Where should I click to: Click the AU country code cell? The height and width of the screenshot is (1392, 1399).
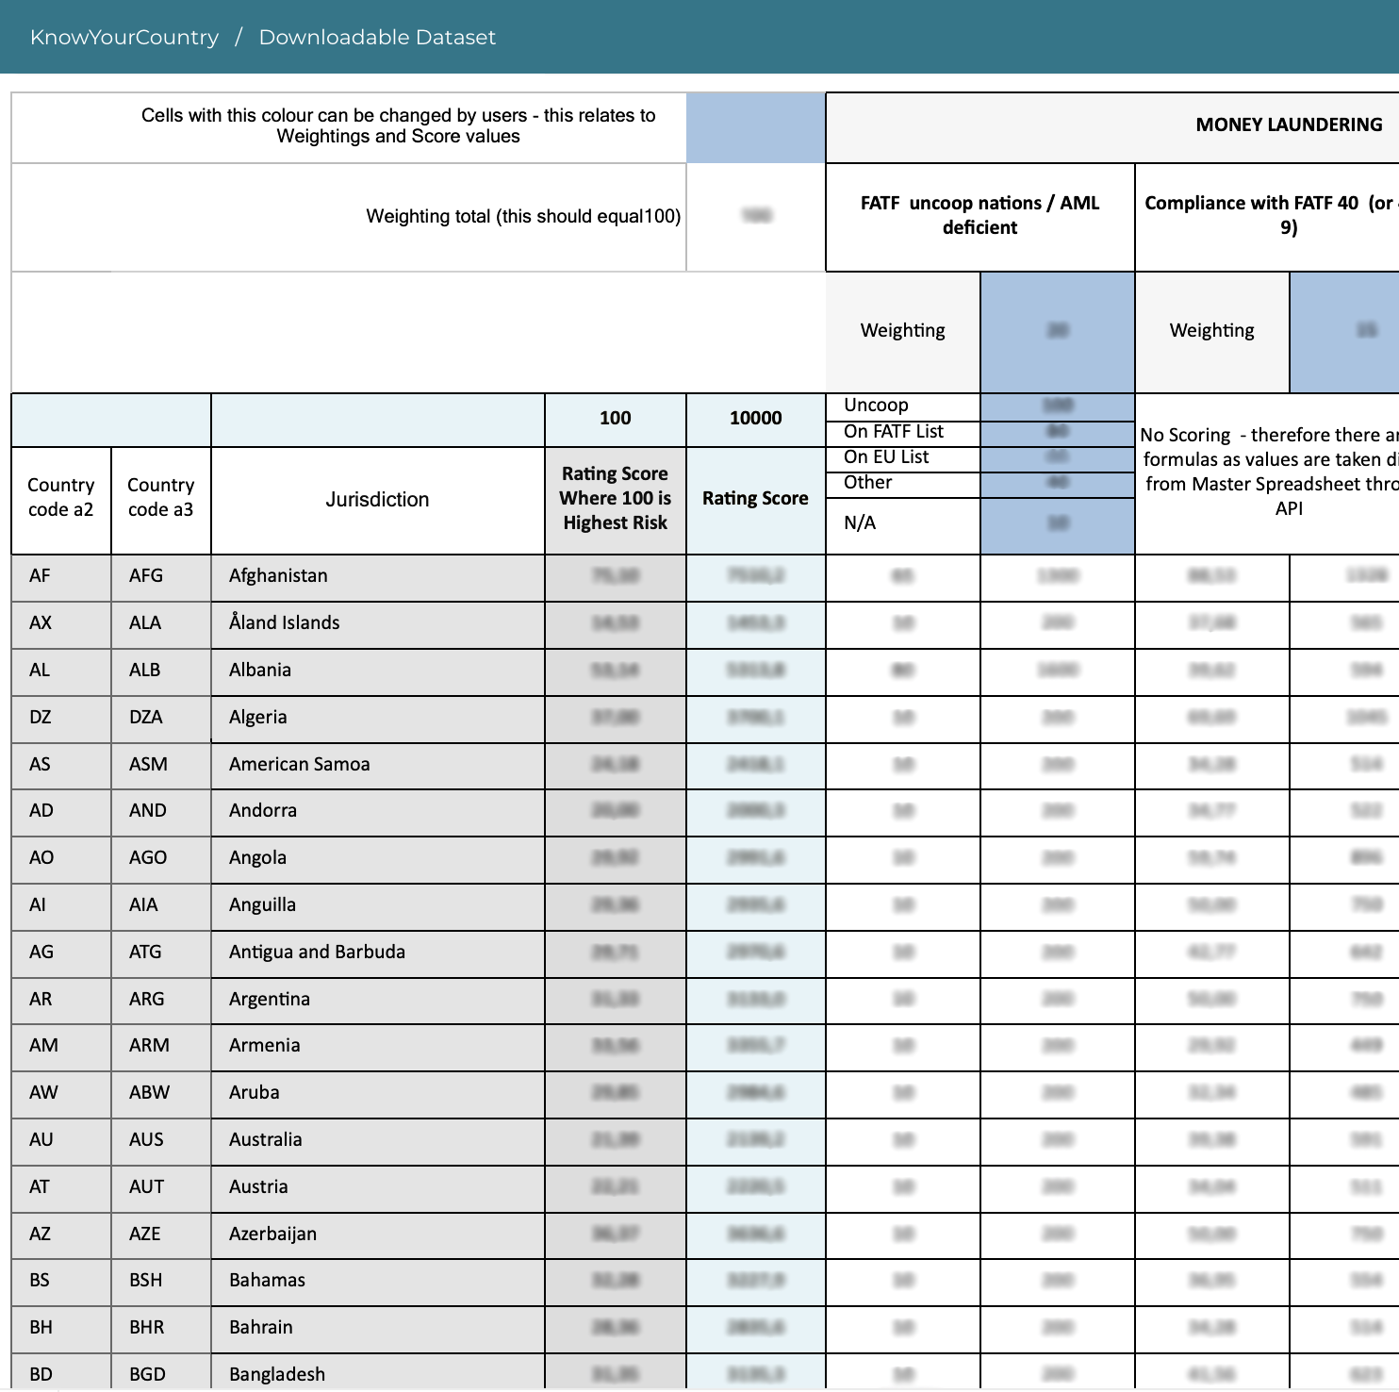pos(61,1141)
